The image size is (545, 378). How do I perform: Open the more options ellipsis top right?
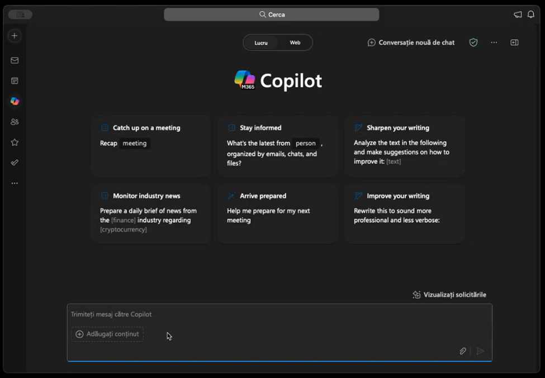pyautogui.click(x=494, y=42)
